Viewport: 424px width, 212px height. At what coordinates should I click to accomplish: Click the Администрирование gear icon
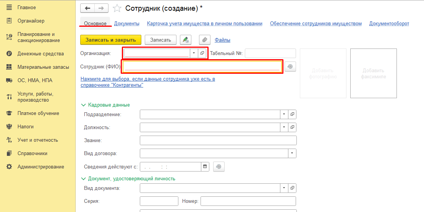pyautogui.click(x=9, y=167)
